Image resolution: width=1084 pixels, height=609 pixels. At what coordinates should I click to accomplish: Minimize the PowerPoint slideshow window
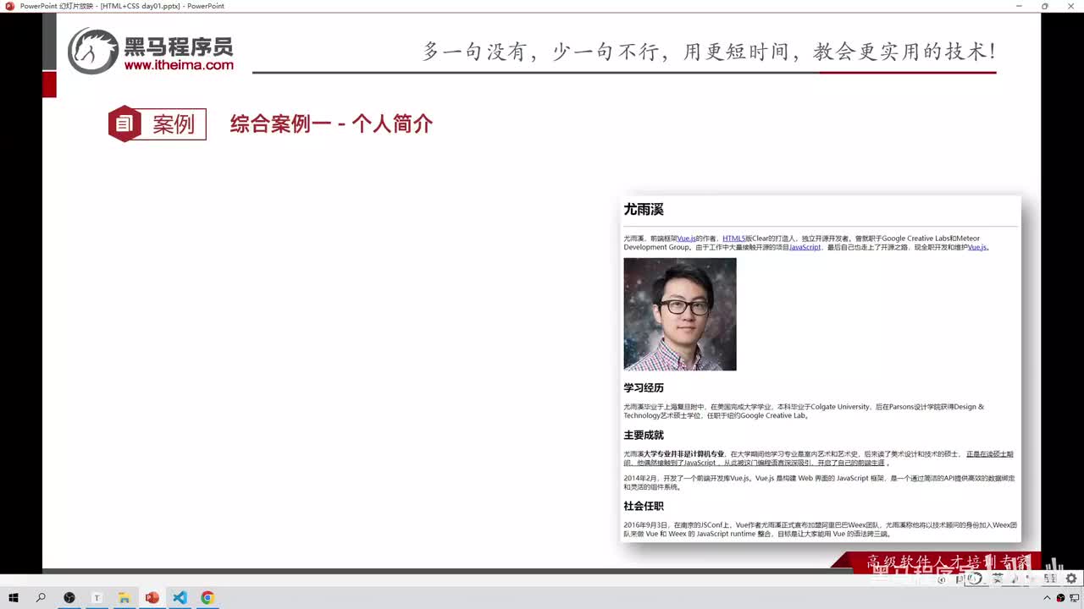click(1019, 6)
